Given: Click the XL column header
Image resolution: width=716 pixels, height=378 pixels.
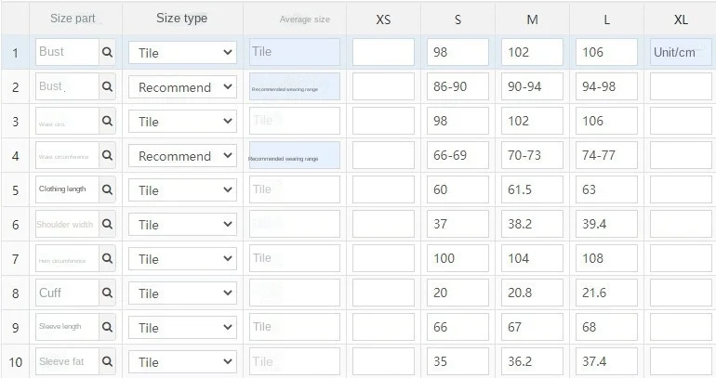Looking at the screenshot, I should click(681, 20).
